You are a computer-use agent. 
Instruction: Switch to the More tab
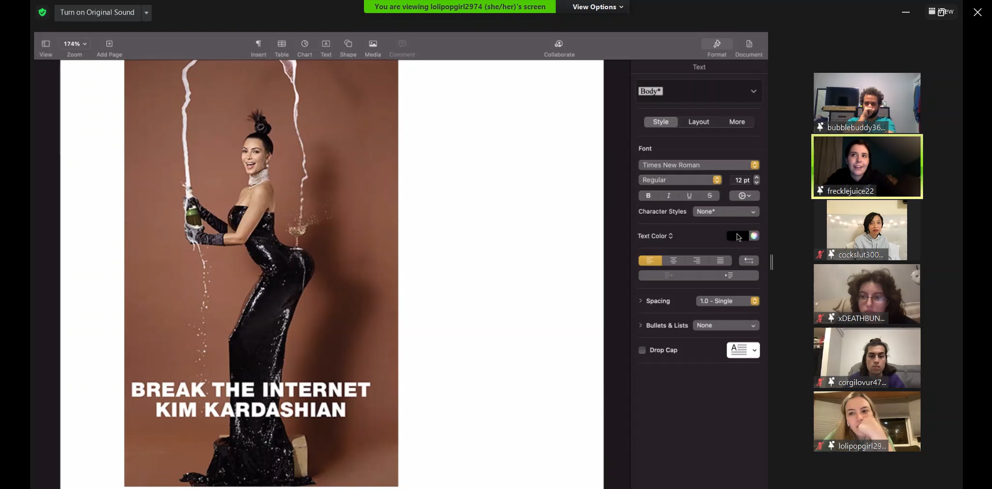pyautogui.click(x=737, y=122)
